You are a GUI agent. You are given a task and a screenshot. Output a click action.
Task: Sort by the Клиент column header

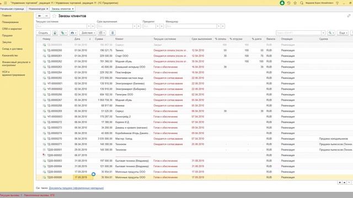click(133, 39)
